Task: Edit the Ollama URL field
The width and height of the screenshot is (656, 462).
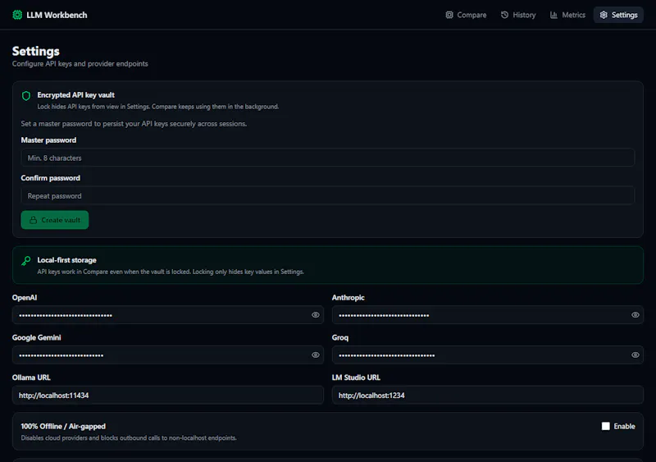Action: tap(168, 395)
